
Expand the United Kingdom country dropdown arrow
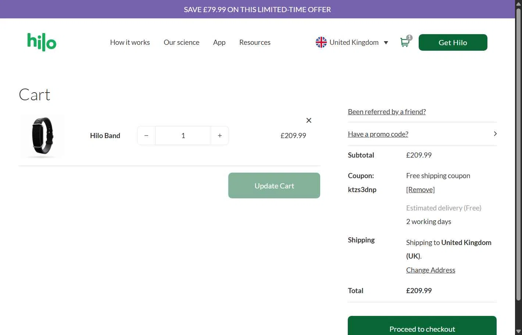[386, 43]
